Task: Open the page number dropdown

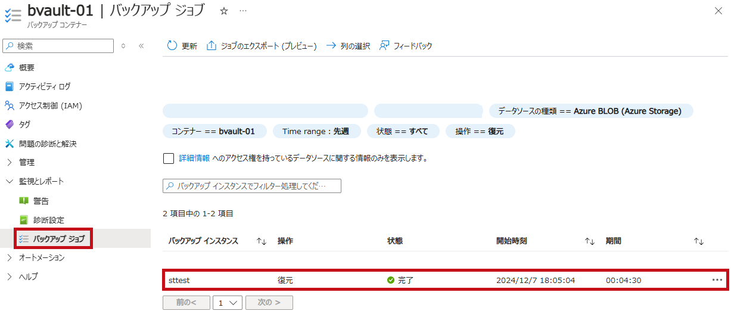Action: coord(228,303)
